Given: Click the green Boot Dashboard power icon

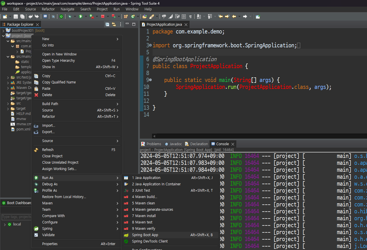Looking at the screenshot, I should coord(61,17).
